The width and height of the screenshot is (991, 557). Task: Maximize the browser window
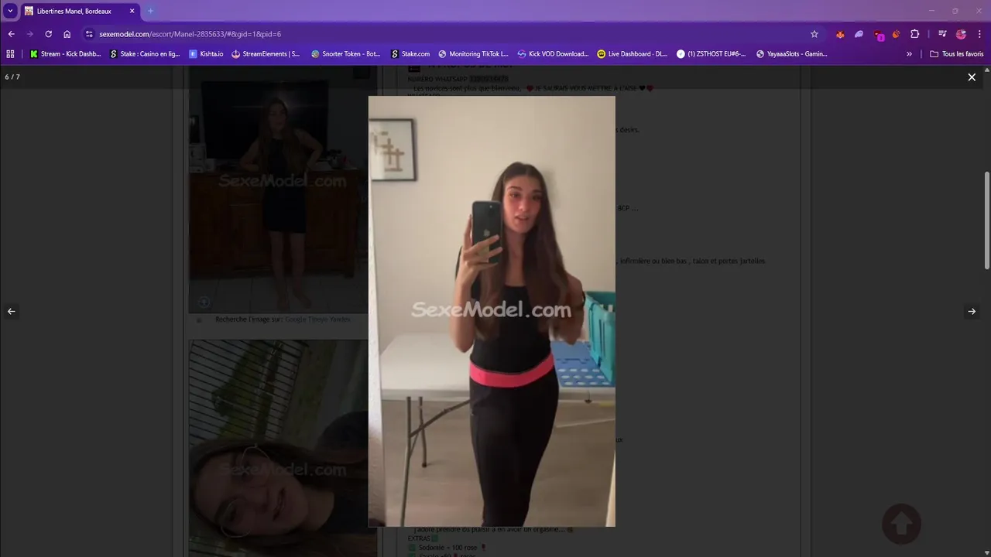[955, 11]
